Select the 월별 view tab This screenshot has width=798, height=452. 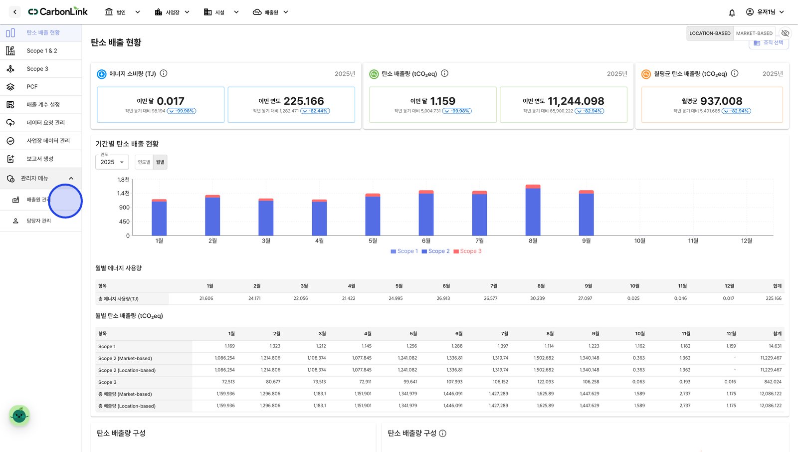[x=160, y=162]
